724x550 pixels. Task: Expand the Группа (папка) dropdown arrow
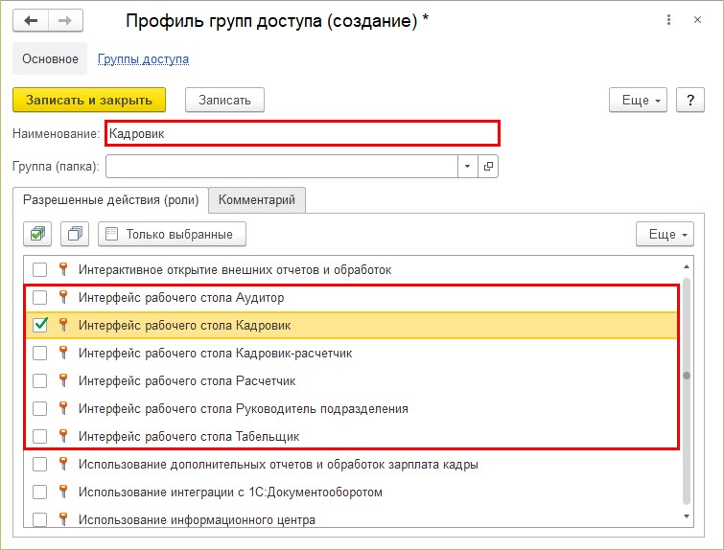point(467,166)
